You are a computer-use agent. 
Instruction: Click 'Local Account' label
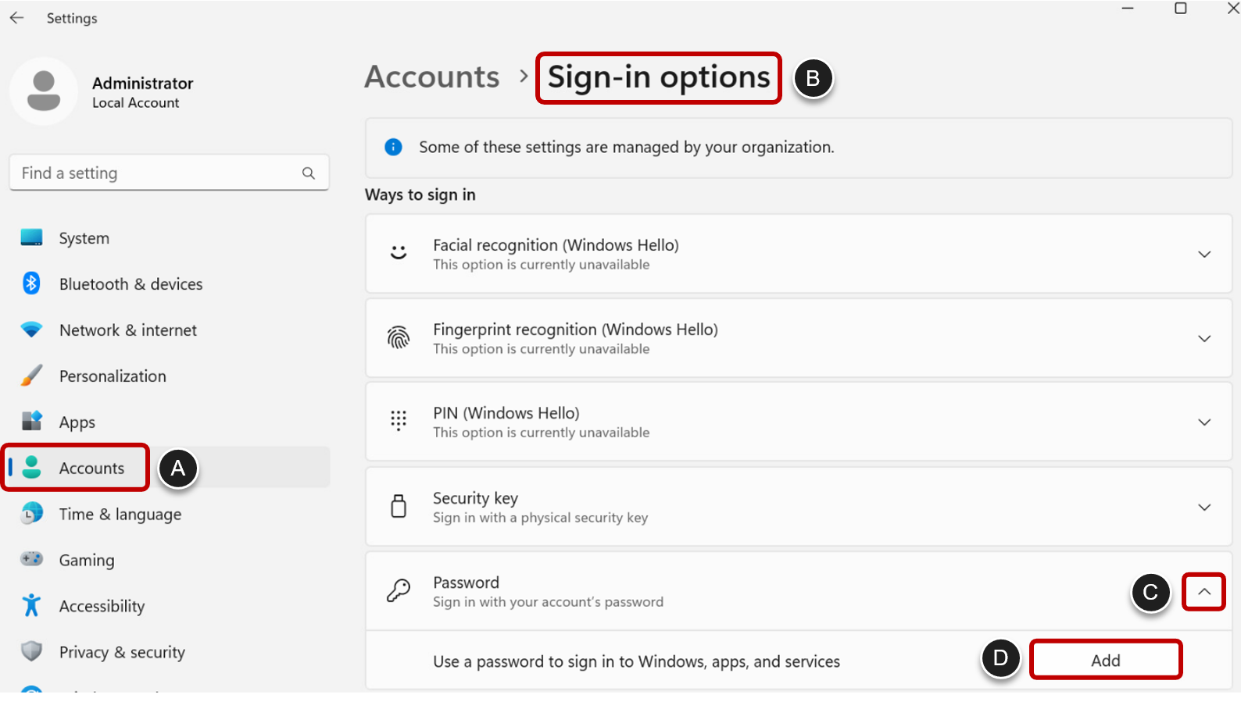[x=136, y=103]
